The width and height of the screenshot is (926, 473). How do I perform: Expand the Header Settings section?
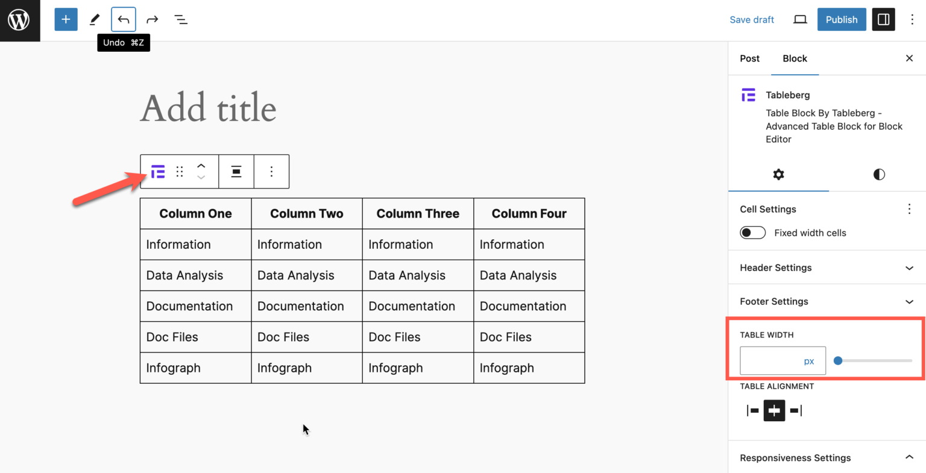tap(826, 268)
